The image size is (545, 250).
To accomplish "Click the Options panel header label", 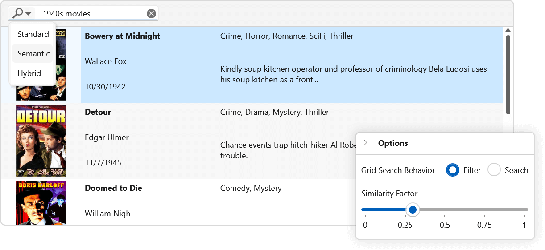I will (x=393, y=143).
